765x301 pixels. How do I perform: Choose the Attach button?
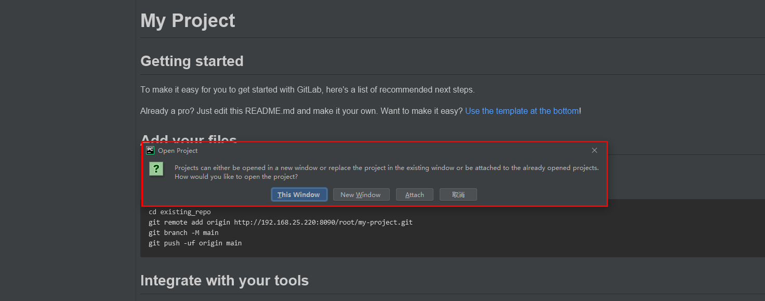(415, 194)
